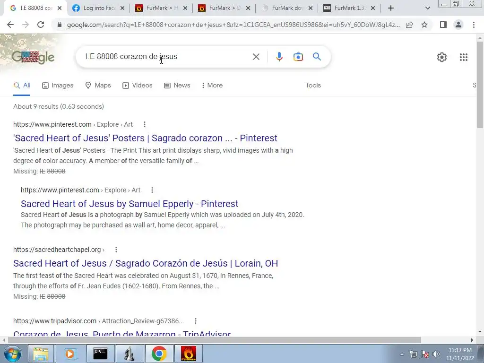Click the site lock icon
Viewport: 484px width, 363px height.
point(60,25)
